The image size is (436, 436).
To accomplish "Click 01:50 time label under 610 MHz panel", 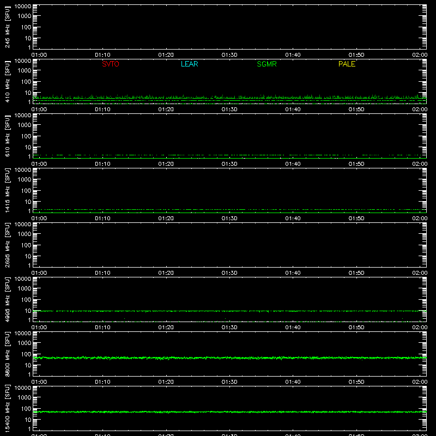I will point(356,164).
